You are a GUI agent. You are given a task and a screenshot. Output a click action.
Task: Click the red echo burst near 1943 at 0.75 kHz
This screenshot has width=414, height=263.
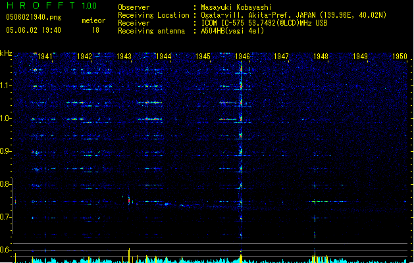pyautogui.click(x=129, y=201)
